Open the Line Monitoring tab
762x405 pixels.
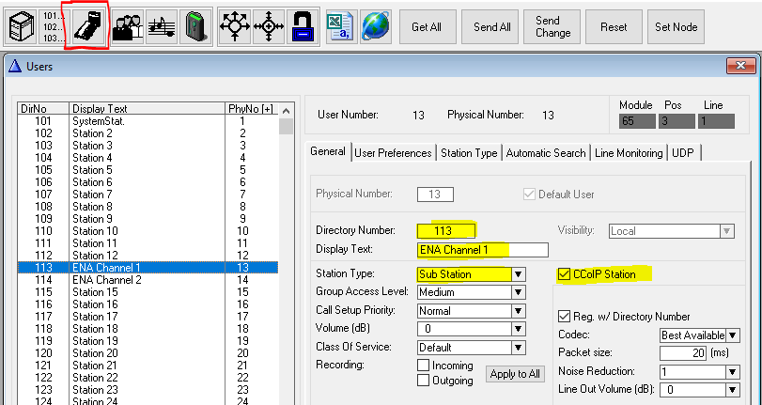point(629,153)
